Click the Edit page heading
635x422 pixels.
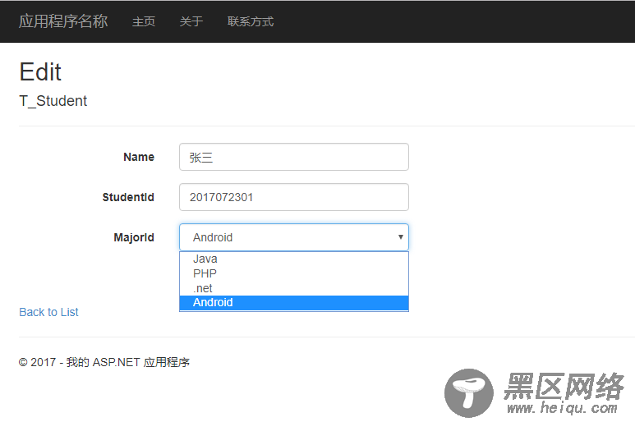[x=40, y=72]
